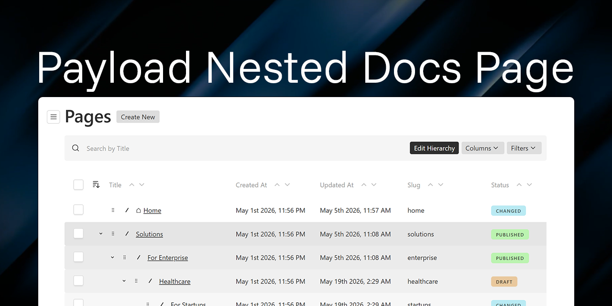The width and height of the screenshot is (612, 306).
Task: Sort Slug column ascending
Action: coord(430,185)
